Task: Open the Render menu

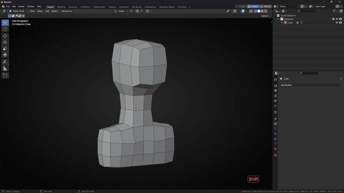Action: coord(21,7)
